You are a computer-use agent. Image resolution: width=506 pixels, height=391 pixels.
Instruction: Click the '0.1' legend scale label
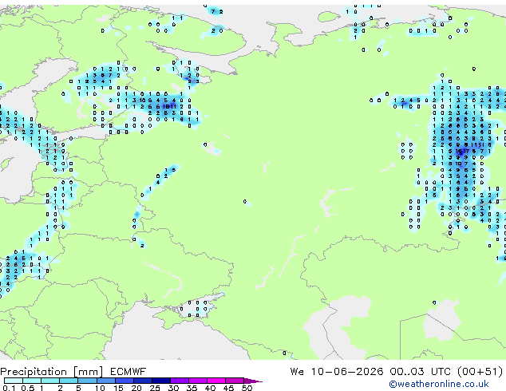(x=9, y=388)
